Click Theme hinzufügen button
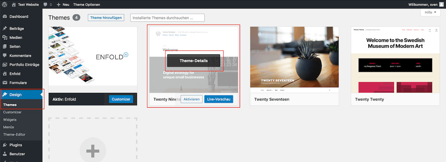The width and height of the screenshot is (446, 162). pos(107,17)
